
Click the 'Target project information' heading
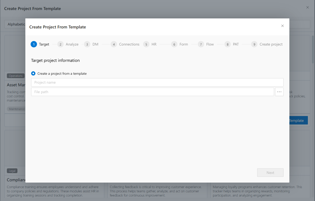[55, 61]
